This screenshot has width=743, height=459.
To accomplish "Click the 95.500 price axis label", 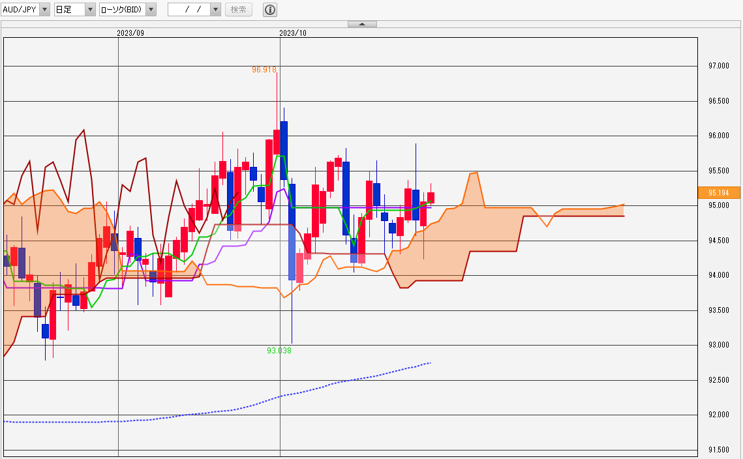I will coord(719,171).
